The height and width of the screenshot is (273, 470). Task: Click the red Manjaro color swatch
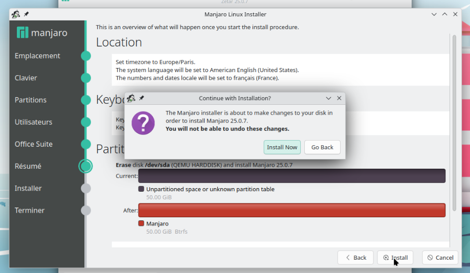click(x=141, y=223)
